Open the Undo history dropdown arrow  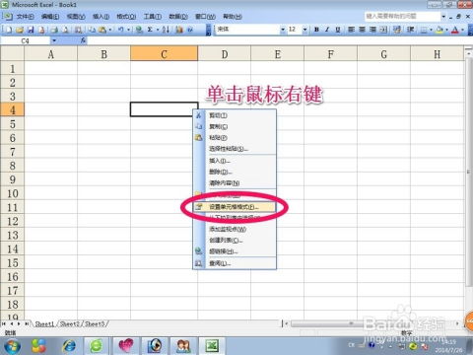(x=128, y=30)
